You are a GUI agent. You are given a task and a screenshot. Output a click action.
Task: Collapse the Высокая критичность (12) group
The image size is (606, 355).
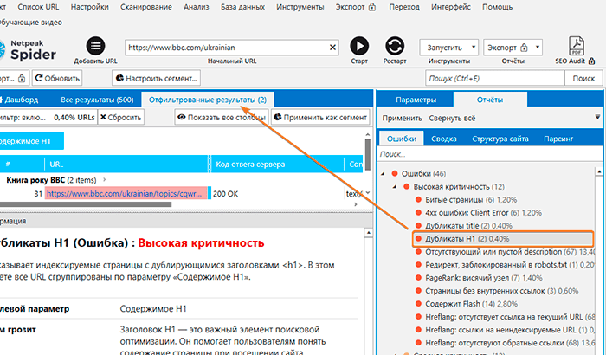pos(395,187)
